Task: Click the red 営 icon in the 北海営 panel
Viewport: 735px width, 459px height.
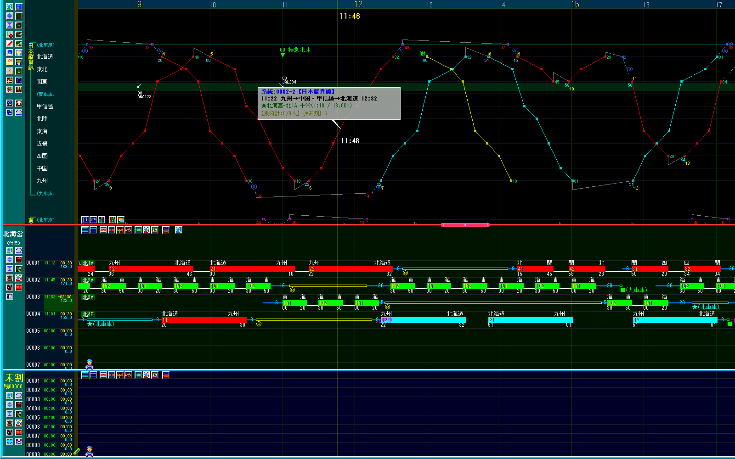Action: click(9, 278)
